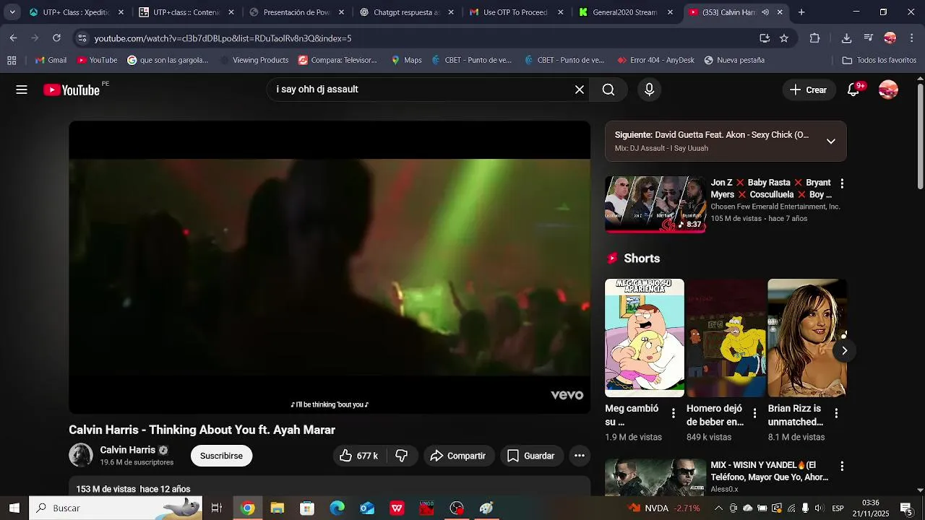The image size is (925, 520).
Task: Start voice search with the microphone
Action: [x=649, y=90]
